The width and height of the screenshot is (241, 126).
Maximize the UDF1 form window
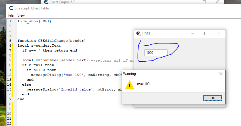point(206,34)
